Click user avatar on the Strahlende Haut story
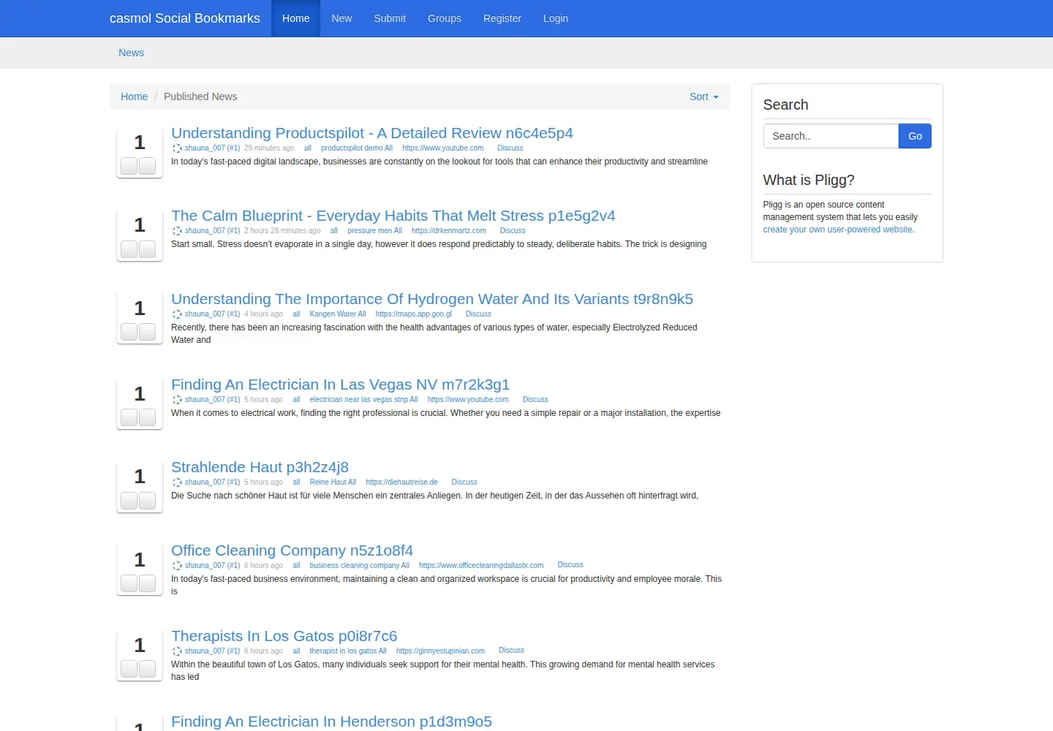 [x=177, y=482]
